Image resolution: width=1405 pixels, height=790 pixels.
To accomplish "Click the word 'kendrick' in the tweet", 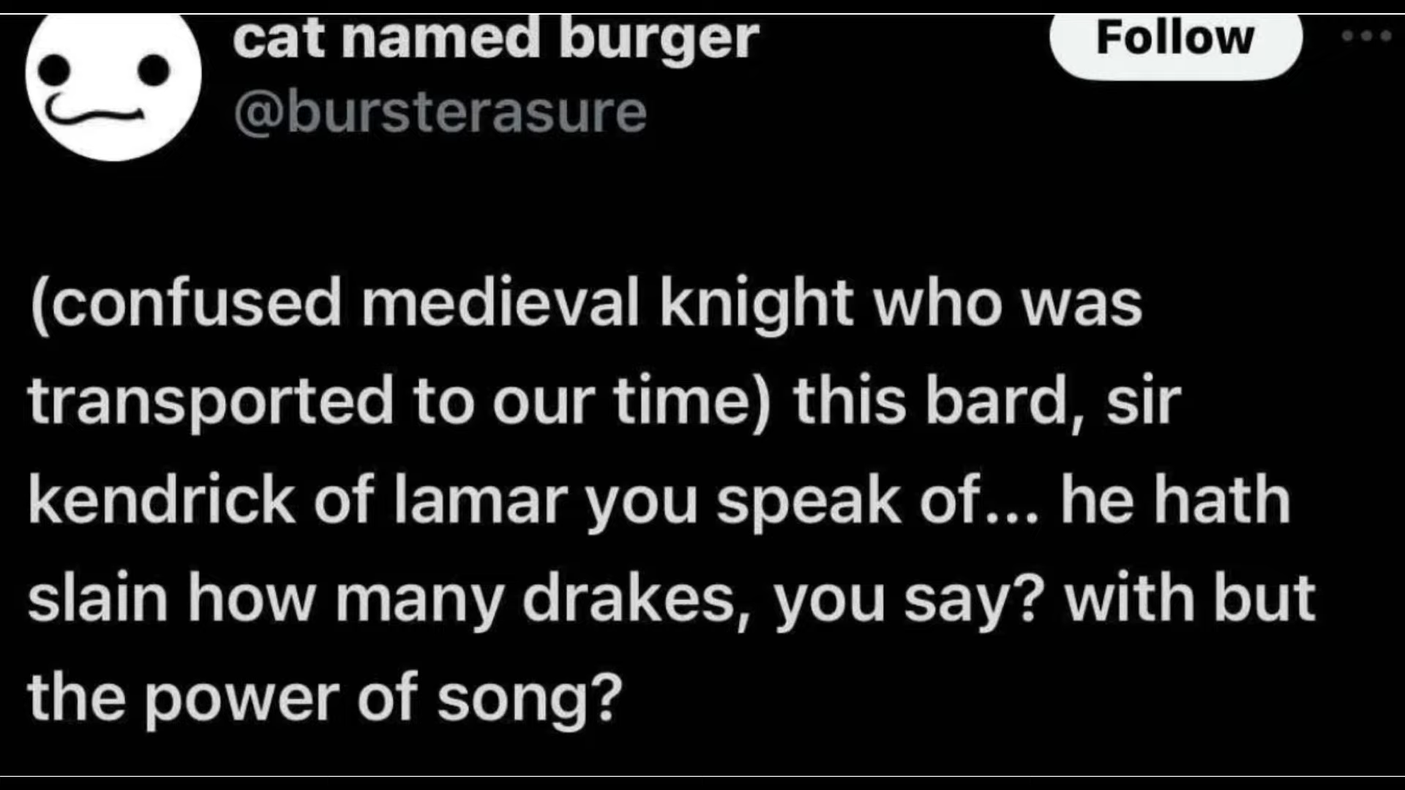I will point(162,501).
